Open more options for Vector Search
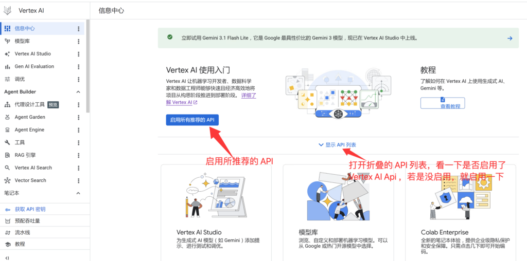 coord(79,180)
